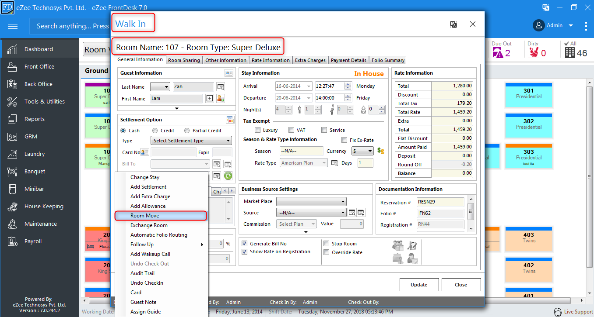Choose Exchange Room from context menu
The width and height of the screenshot is (594, 317).
161,225
